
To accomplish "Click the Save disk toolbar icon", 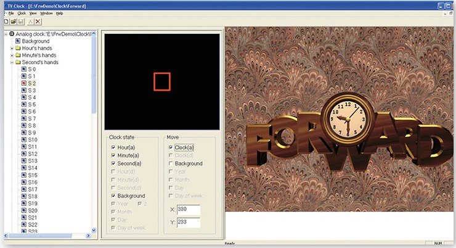I will coord(21,22).
